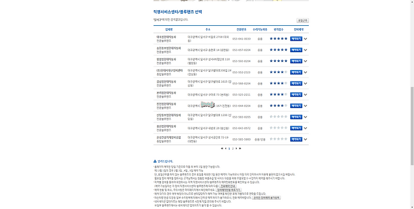Click phone number 053-552-2323

tap(241, 72)
